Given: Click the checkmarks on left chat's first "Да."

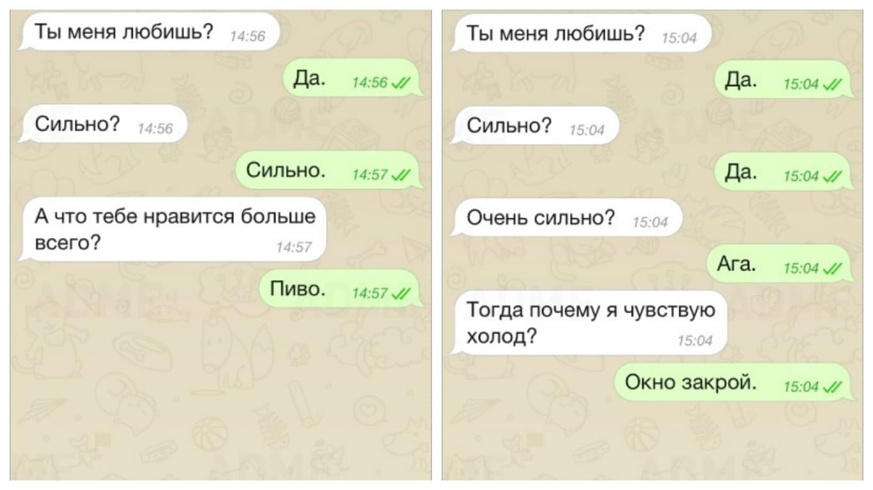Looking at the screenshot, I should tap(401, 82).
